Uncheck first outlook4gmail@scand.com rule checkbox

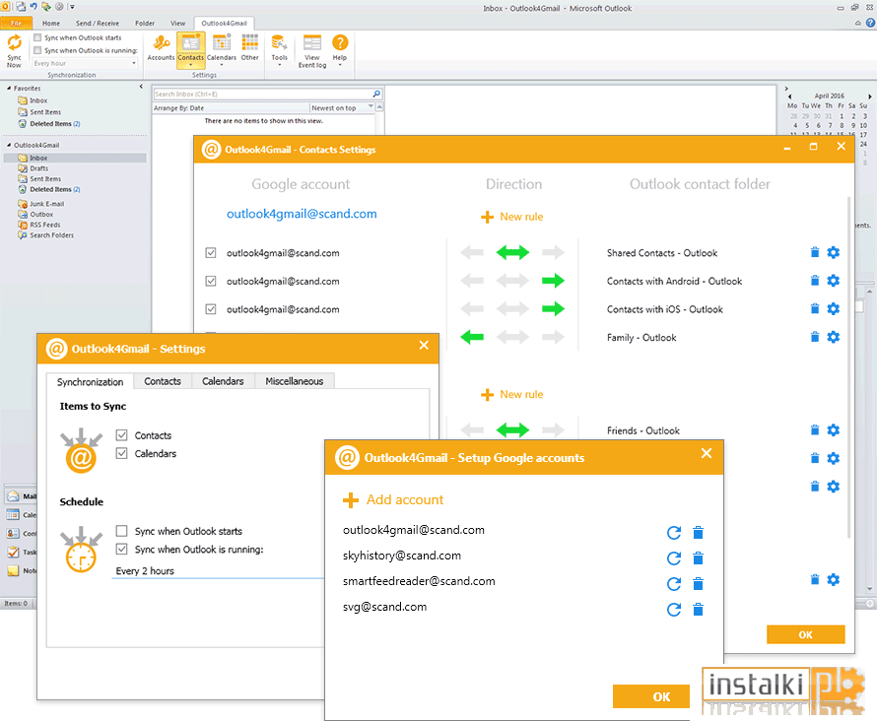pyautogui.click(x=211, y=252)
